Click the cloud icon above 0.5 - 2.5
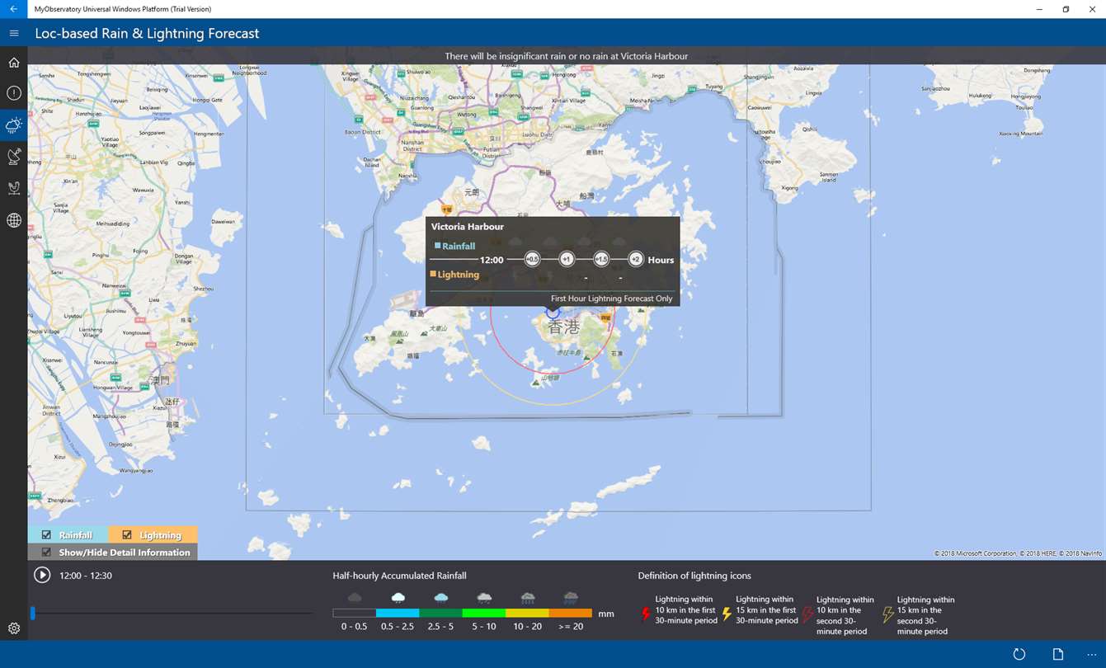The width and height of the screenshot is (1106, 668). 398,597
